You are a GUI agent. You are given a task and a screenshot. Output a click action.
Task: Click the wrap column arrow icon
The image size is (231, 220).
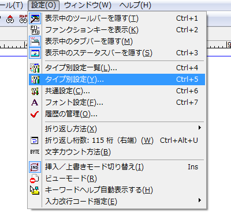tap(35, 141)
